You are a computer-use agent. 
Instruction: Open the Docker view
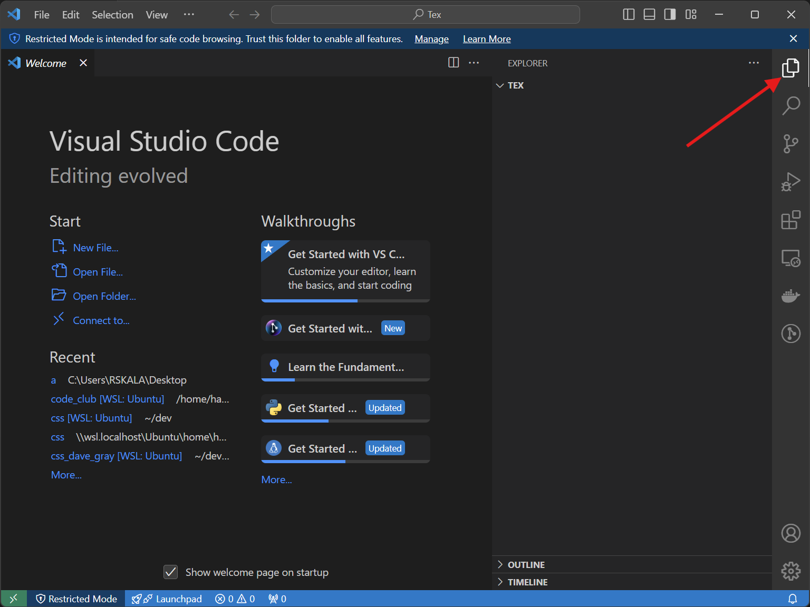coord(790,296)
